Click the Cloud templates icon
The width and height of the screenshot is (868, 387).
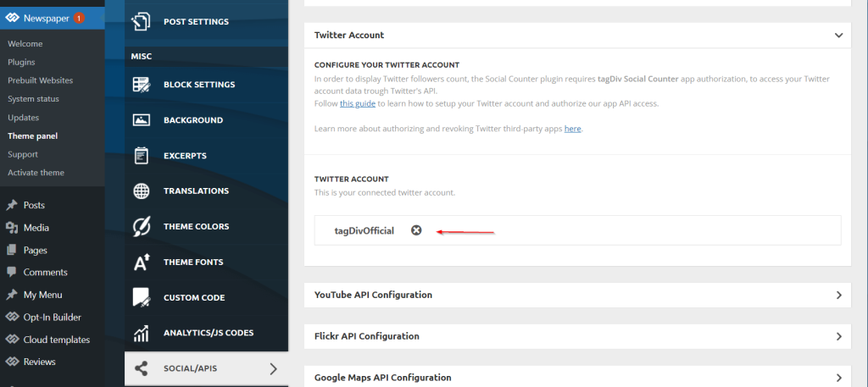point(12,340)
